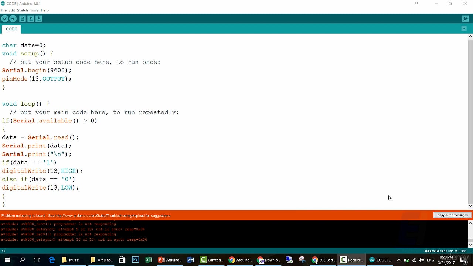Image resolution: width=473 pixels, height=266 pixels.
Task: Click Copy error messages button
Action: tap(452, 215)
